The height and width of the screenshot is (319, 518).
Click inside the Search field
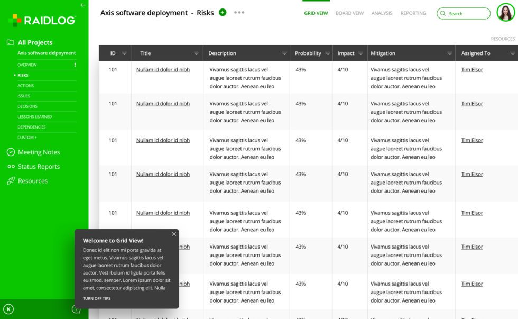pos(465,13)
